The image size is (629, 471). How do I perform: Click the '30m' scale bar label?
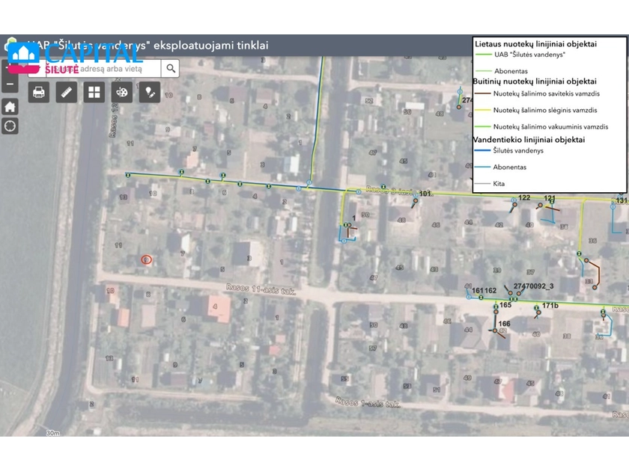pyautogui.click(x=53, y=433)
